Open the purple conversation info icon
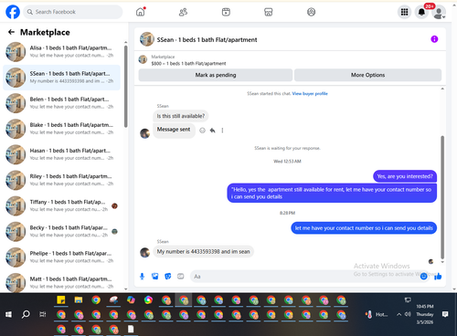 tap(434, 39)
